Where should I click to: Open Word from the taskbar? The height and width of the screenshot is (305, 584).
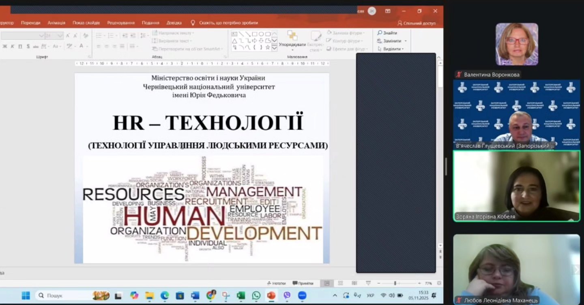pos(195,296)
